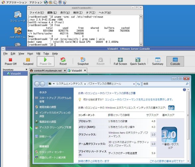Click the web browser launcher in top panel
Screen dimensions: 195x167
46,2
